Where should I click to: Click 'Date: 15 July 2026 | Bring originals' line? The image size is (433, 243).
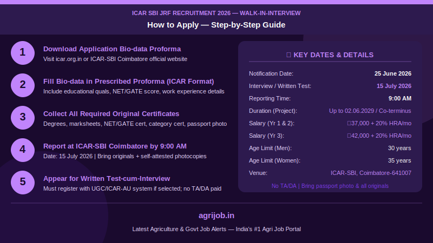tap(125, 156)
